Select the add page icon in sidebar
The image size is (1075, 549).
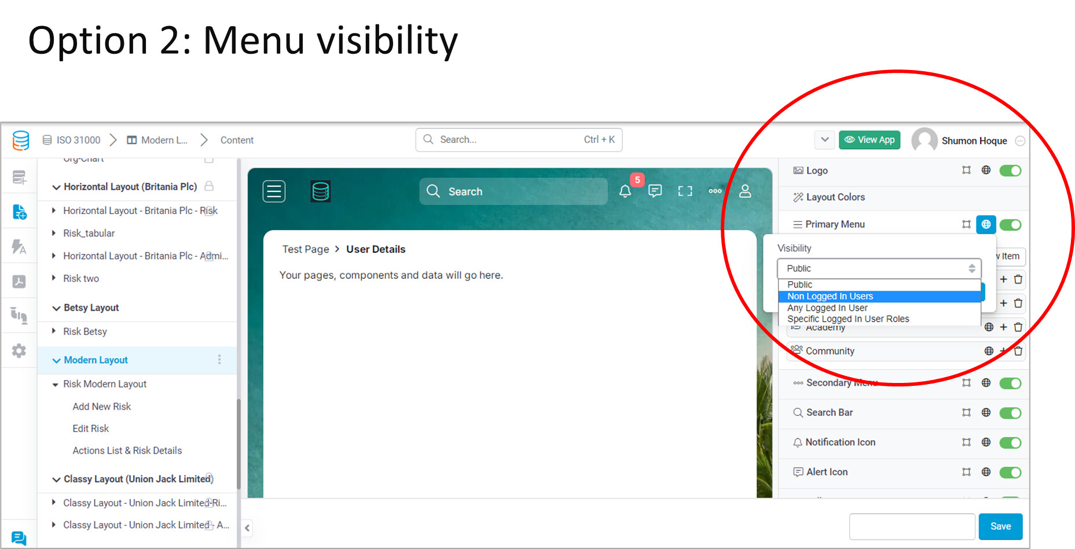click(19, 212)
